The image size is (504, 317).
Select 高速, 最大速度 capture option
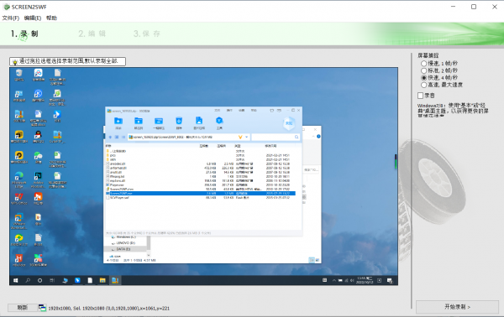[x=442, y=85]
